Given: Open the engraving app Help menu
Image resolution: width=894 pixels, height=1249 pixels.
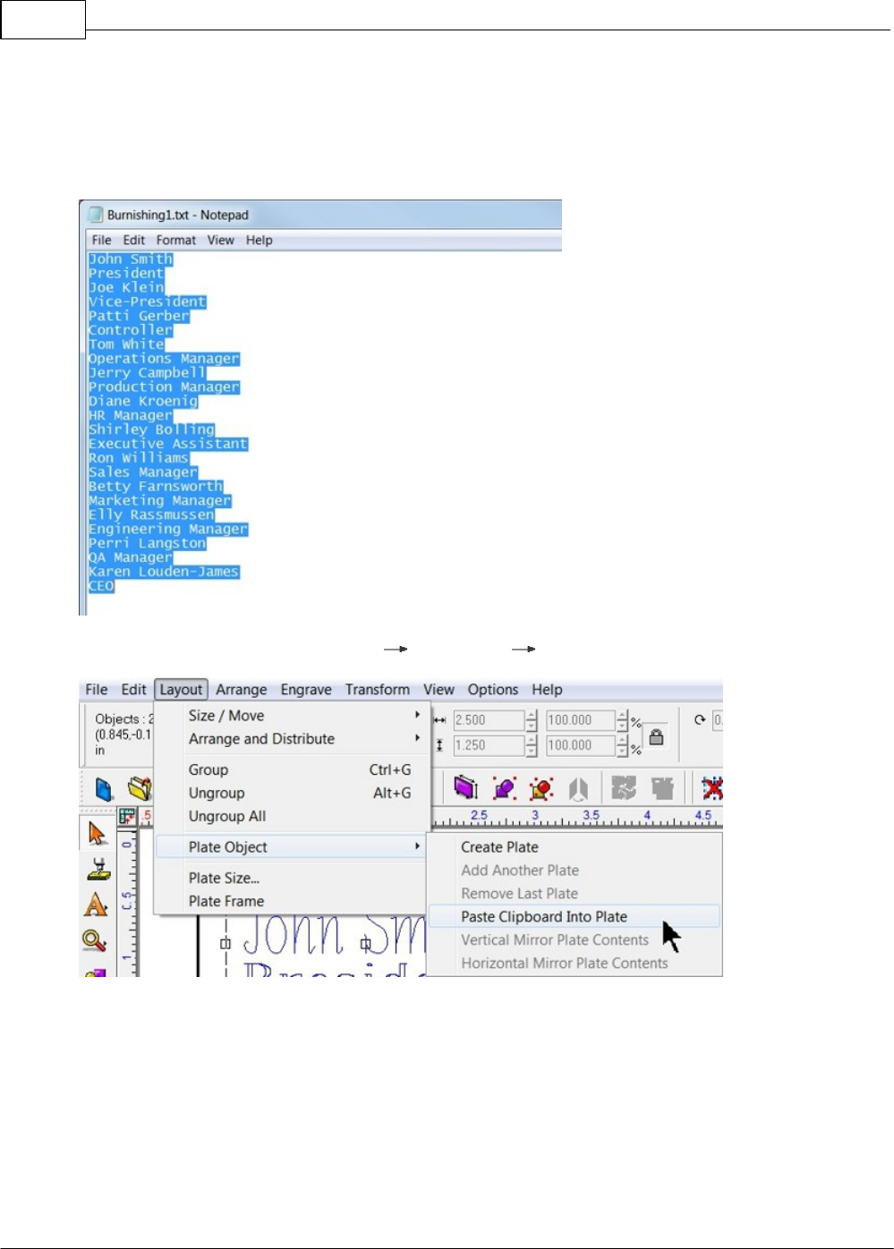Looking at the screenshot, I should 547,690.
